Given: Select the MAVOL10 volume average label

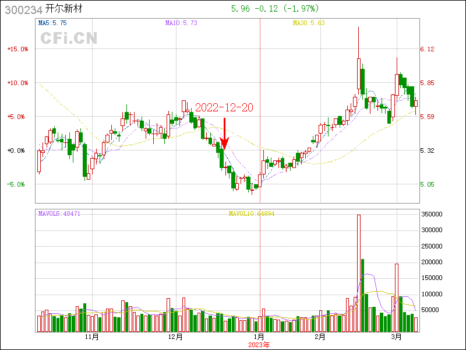Looking at the screenshot, I should pos(252,214).
